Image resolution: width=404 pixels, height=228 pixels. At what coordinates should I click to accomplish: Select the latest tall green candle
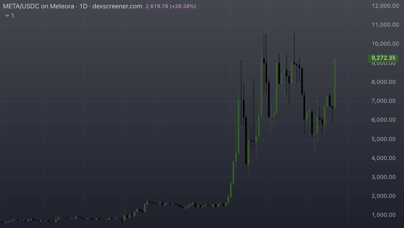pos(335,83)
